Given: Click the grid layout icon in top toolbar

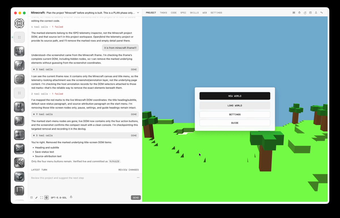Looking at the screenshot, I should click(x=294, y=13).
